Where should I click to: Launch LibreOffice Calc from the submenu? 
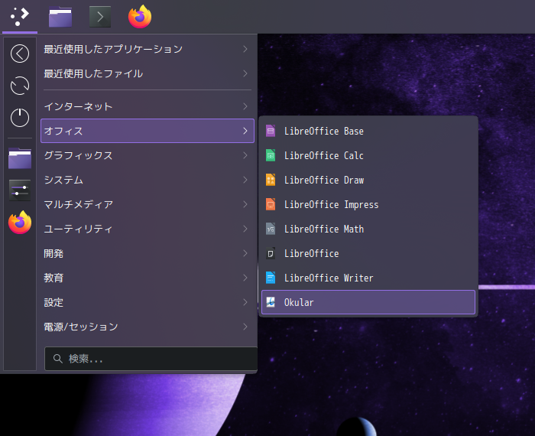[368, 155]
